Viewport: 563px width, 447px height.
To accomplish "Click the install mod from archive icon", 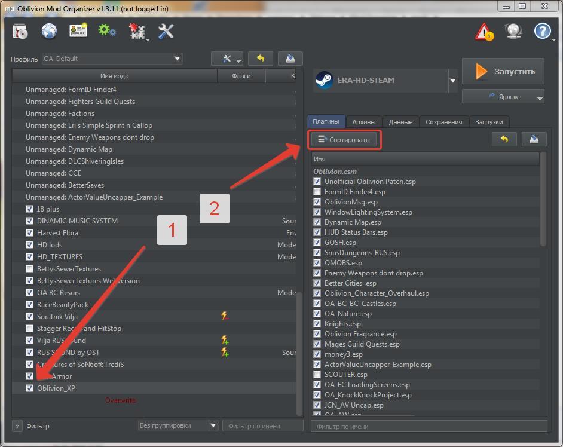I will tap(20, 31).
